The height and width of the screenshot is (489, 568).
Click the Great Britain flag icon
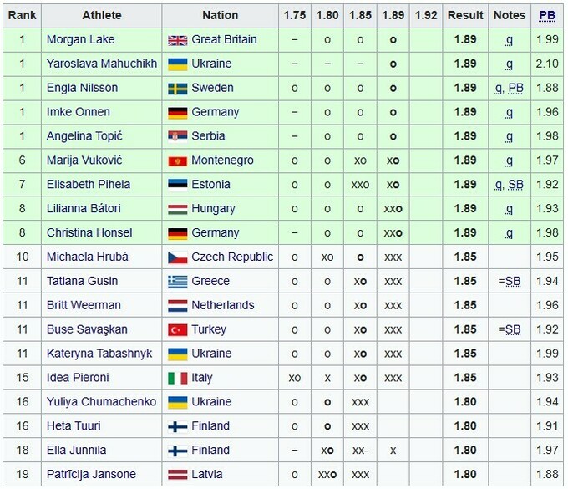pos(177,39)
